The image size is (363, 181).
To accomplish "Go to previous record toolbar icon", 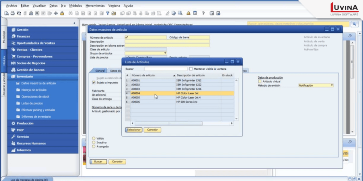I will pos(89,13).
